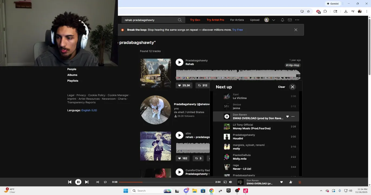Repost the slim rehab track (3)

(198, 158)
